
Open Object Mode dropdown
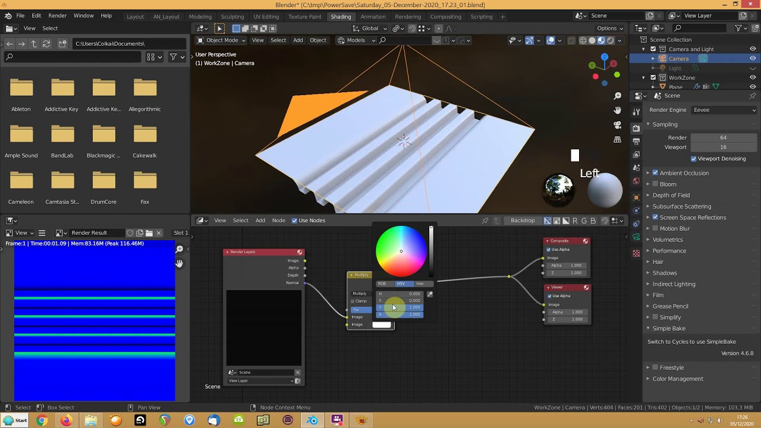[x=221, y=40]
